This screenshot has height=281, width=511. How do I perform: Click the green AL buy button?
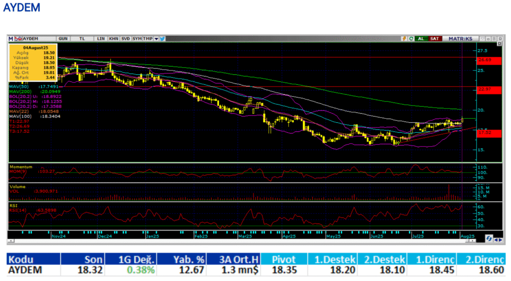[421, 38]
